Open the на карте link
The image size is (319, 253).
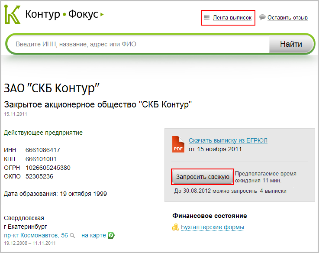coord(93,235)
